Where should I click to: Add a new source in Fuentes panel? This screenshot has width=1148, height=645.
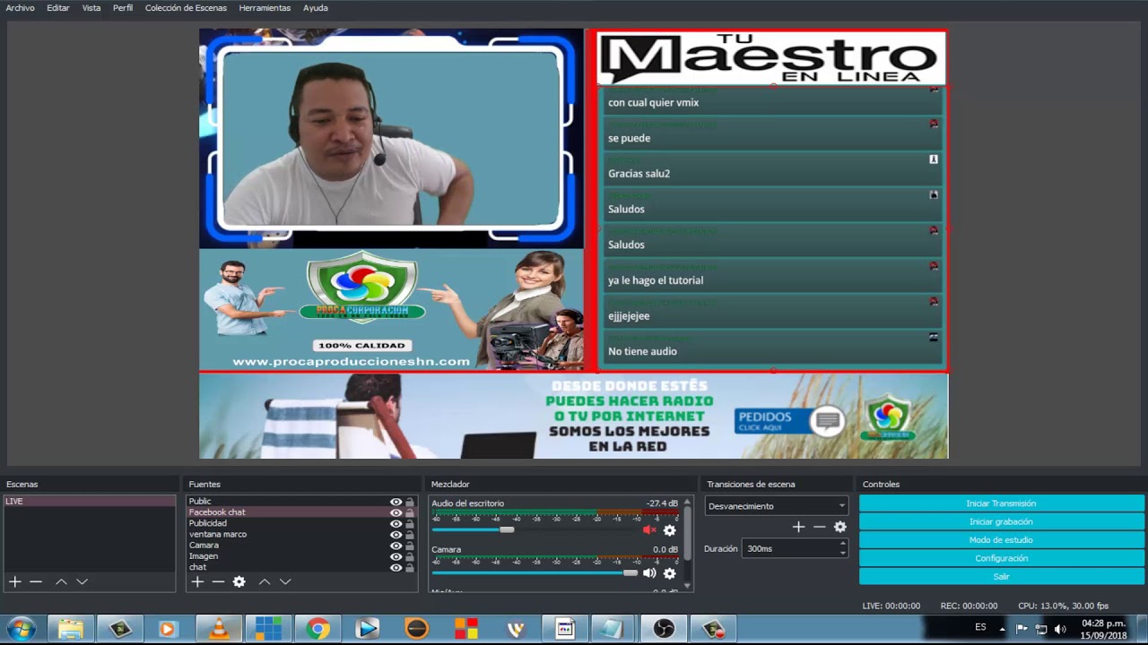pyautogui.click(x=197, y=581)
